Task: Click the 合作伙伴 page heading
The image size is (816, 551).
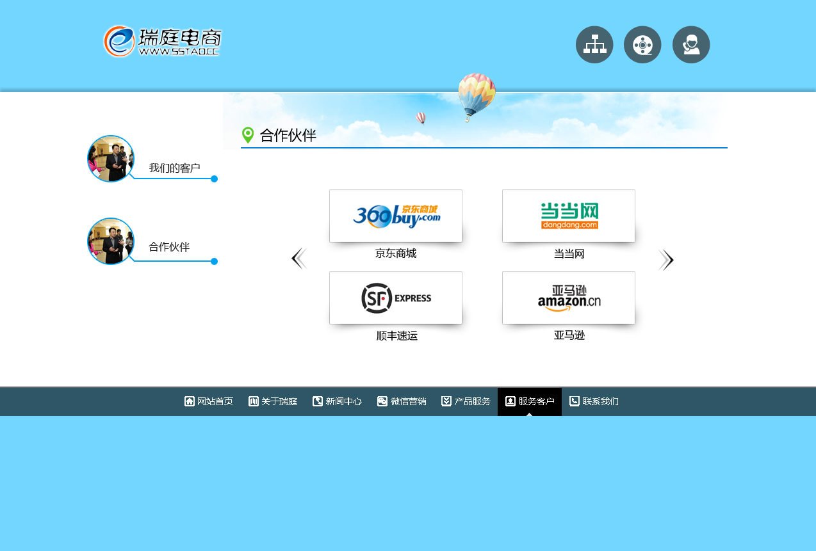Action: tap(288, 136)
